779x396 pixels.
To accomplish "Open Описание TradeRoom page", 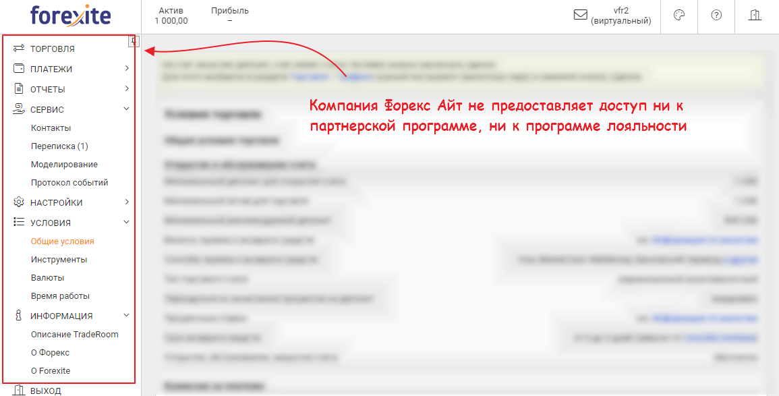I will click(74, 335).
